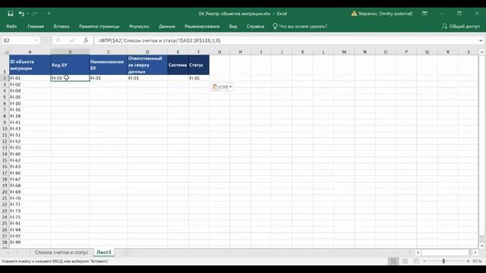Zoom out with the minus button

tap(424, 261)
